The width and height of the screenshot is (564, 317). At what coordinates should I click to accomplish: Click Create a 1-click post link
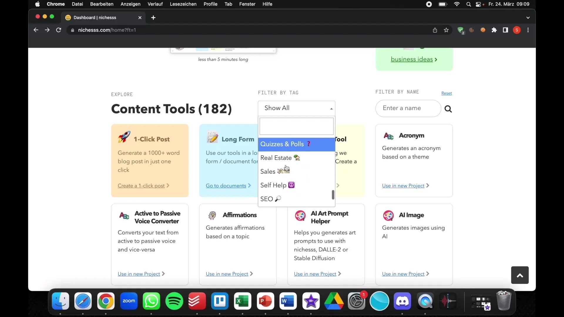141,186
